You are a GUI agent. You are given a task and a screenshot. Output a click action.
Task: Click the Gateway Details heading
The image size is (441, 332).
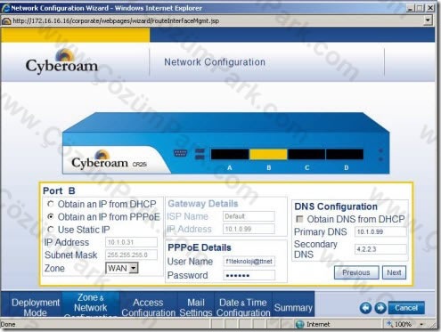click(203, 204)
